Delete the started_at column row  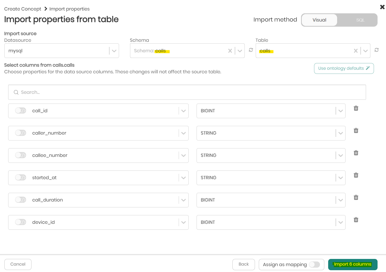click(x=356, y=175)
